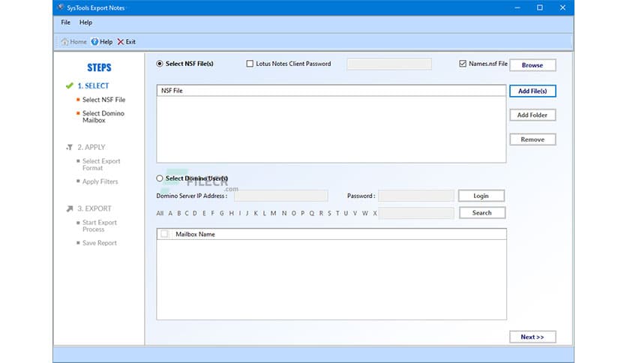The height and width of the screenshot is (363, 627).
Task: Select 'Select Domino Mailbox' step in sidebar
Action: pyautogui.click(x=103, y=117)
